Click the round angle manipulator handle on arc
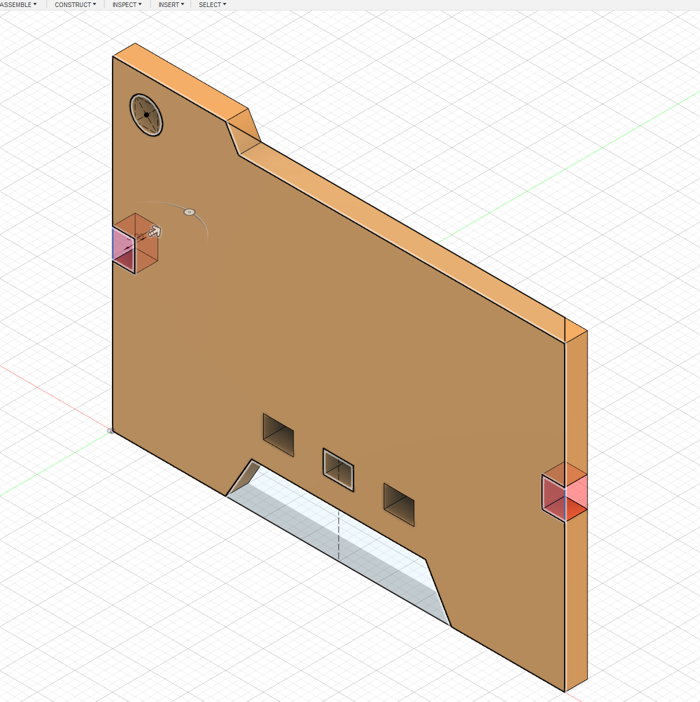This screenshot has width=700, height=702. tap(189, 212)
